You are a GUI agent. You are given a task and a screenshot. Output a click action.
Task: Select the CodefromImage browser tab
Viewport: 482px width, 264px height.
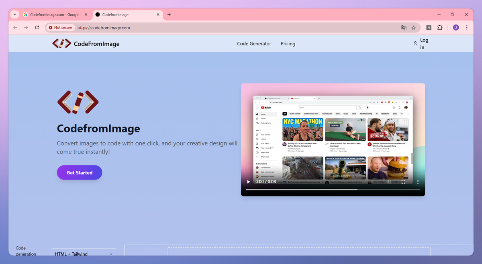pos(128,14)
